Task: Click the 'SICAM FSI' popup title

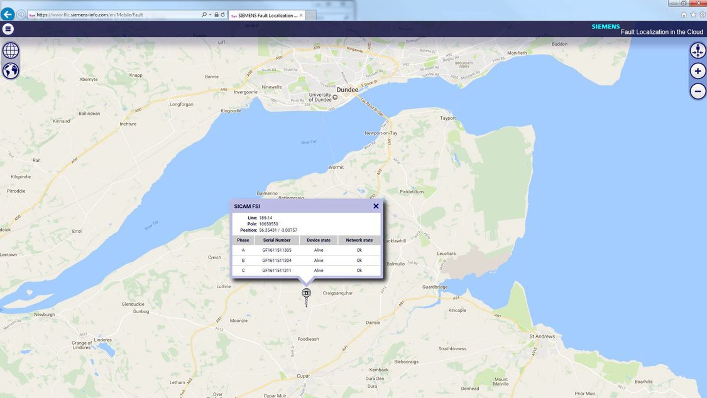Action: pyautogui.click(x=247, y=206)
